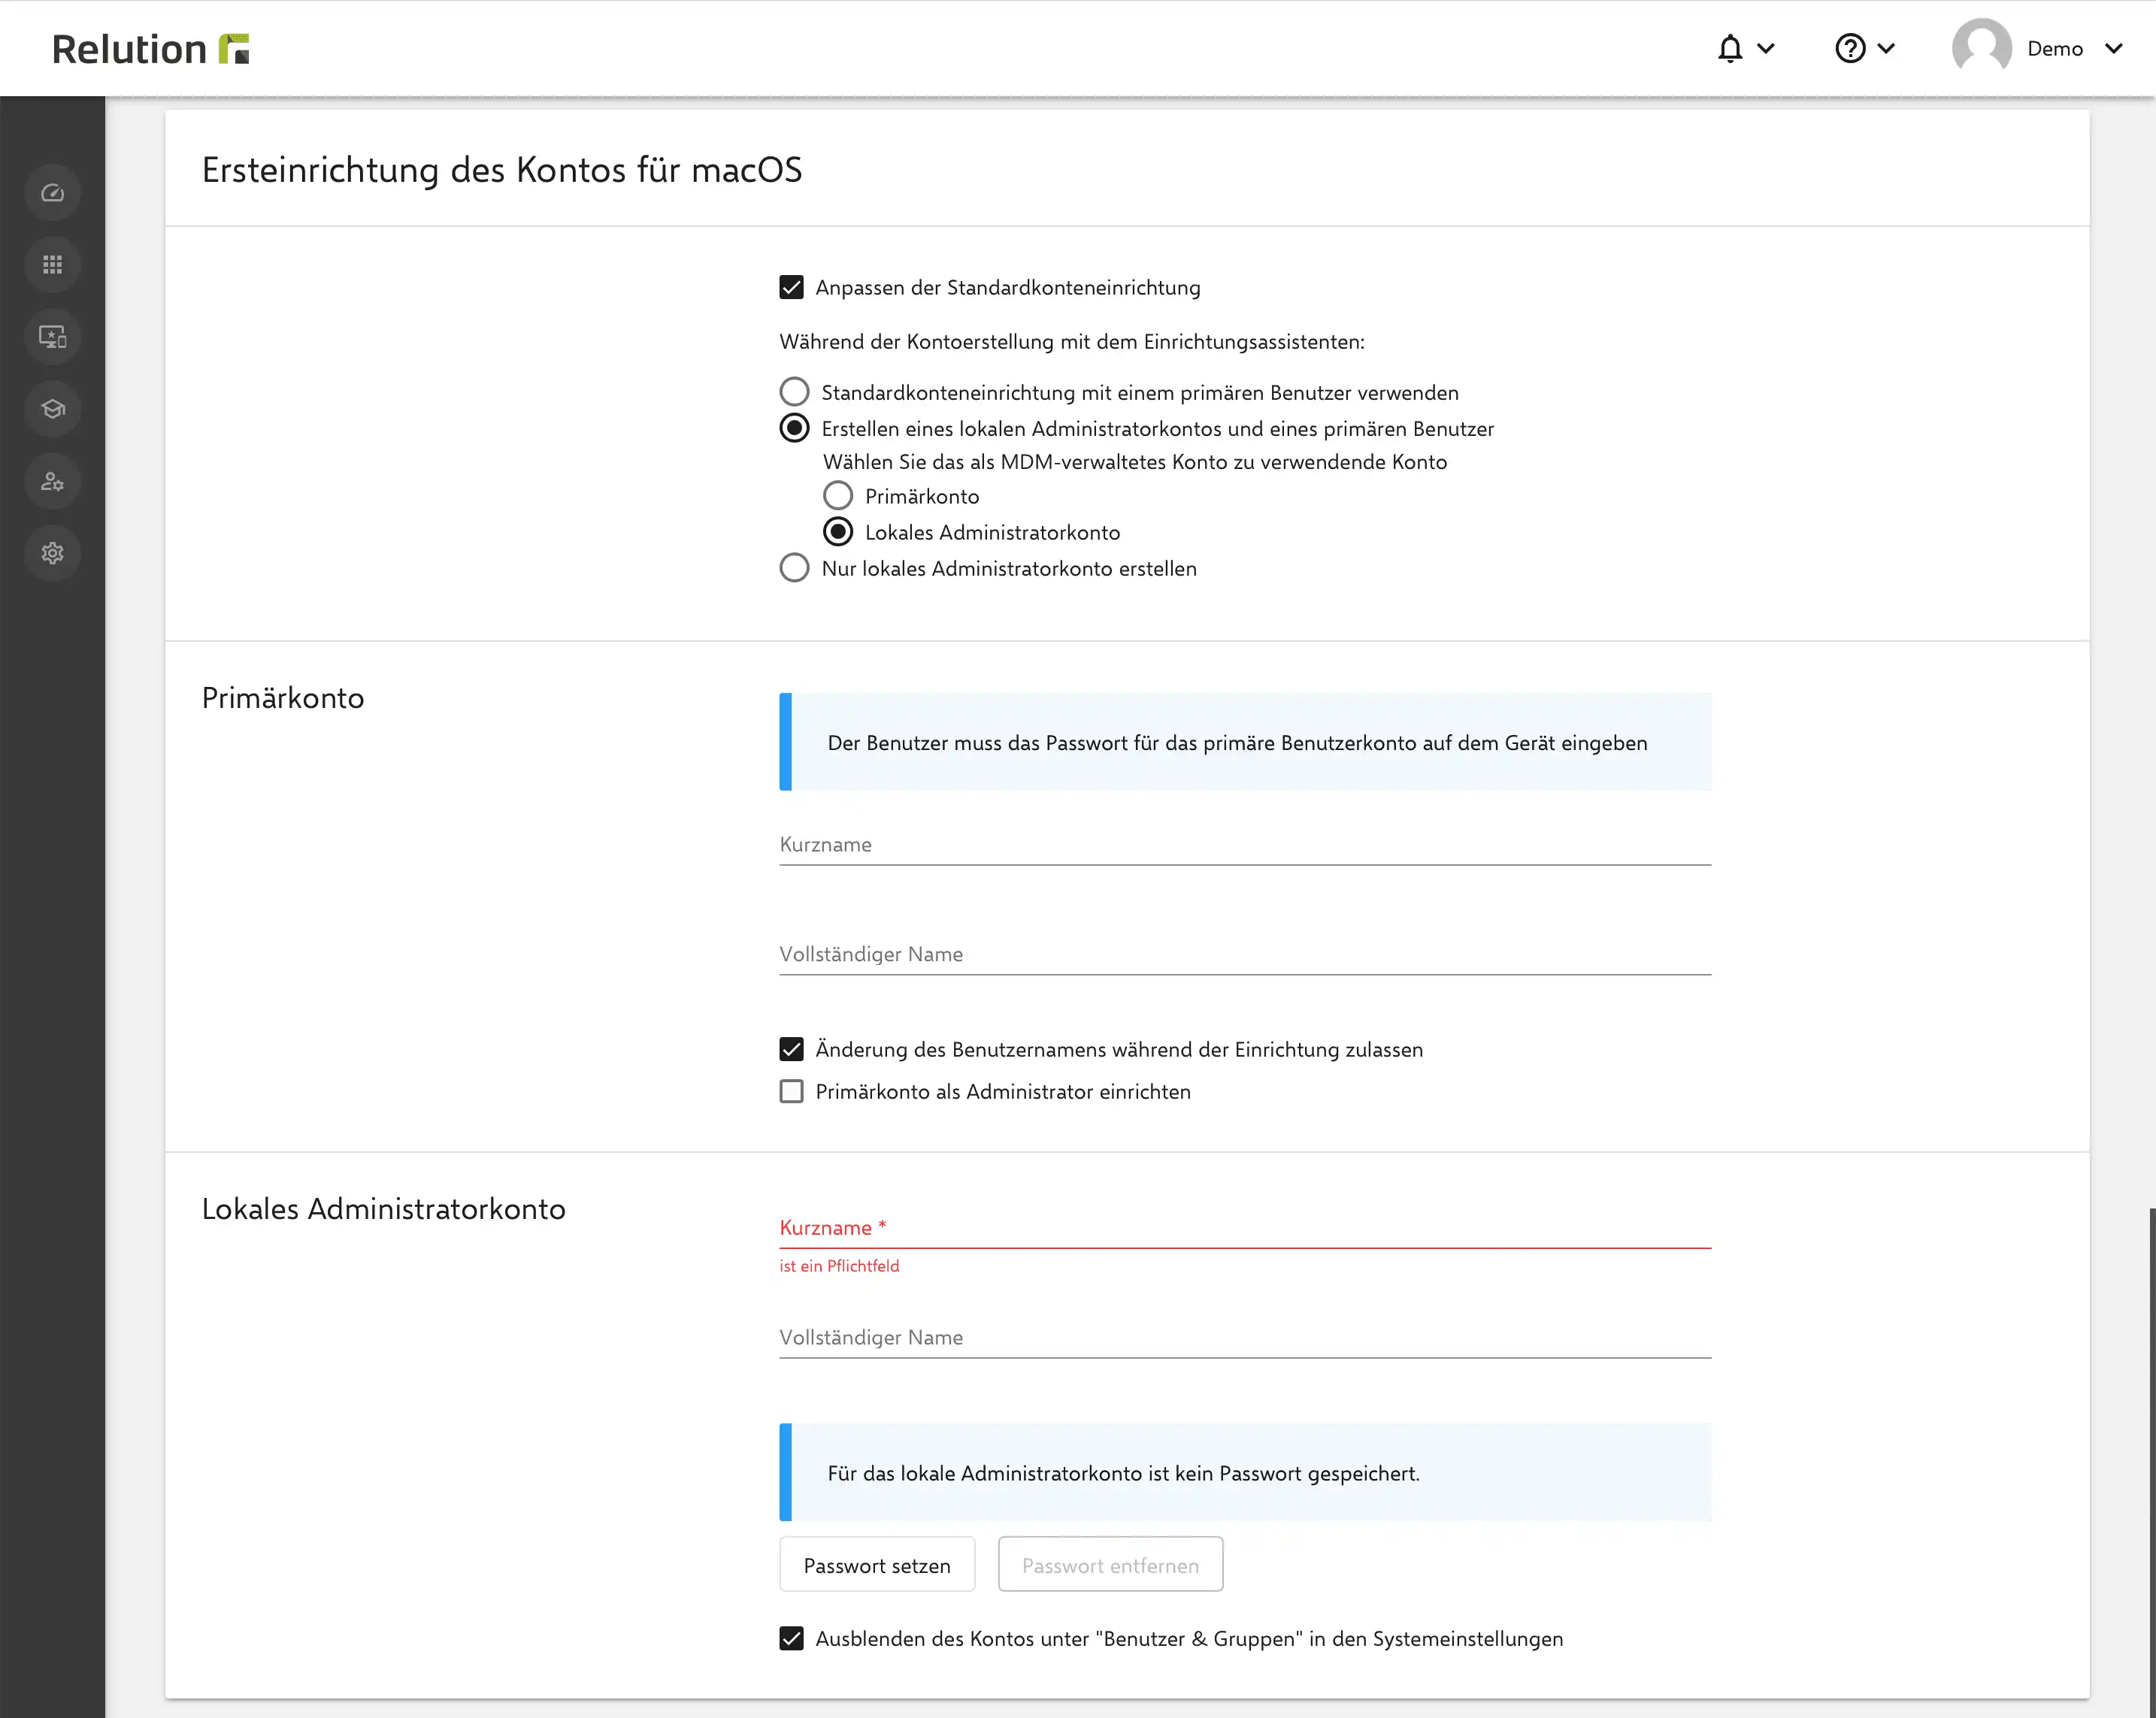The height and width of the screenshot is (1718, 2156).
Task: Click the 'kein Passwort gespeichert' info message
Action: point(1123,1473)
